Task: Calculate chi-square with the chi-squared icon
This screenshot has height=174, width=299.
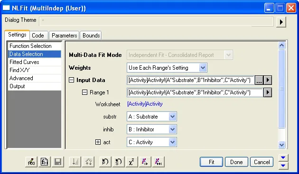Action: coord(131,162)
